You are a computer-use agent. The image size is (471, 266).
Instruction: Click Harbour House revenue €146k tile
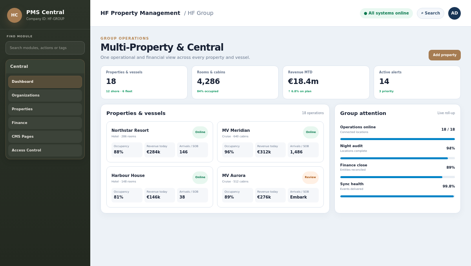160,195
